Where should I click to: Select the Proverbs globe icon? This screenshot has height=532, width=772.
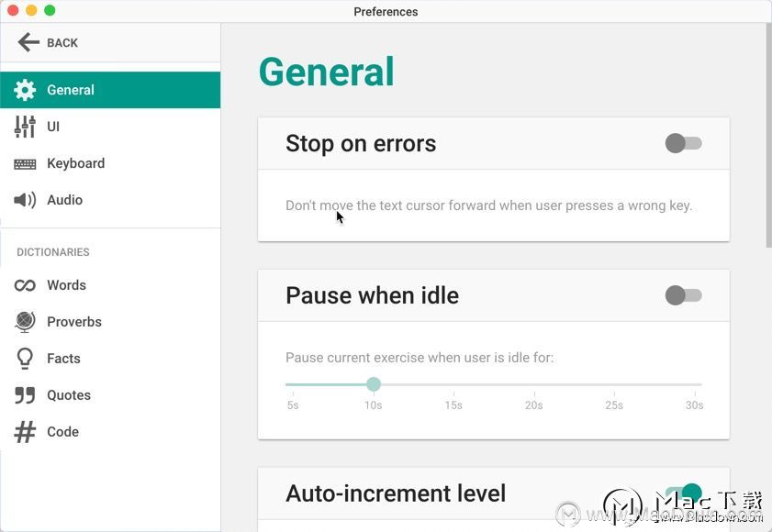pyautogui.click(x=25, y=322)
